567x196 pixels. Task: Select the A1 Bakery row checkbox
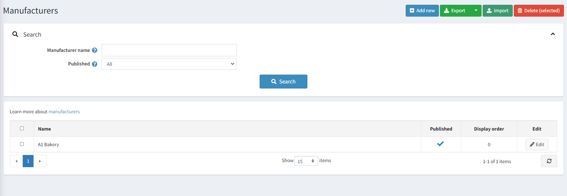click(22, 144)
